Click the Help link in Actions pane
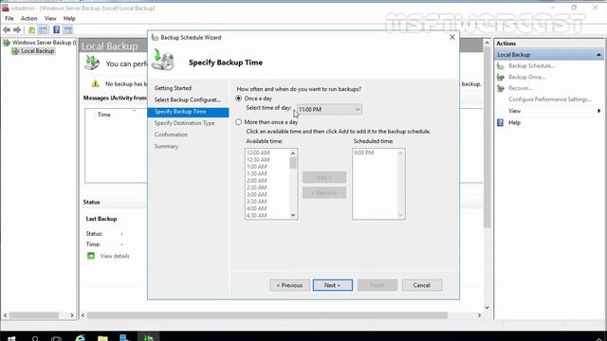The height and width of the screenshot is (341, 607). (514, 122)
